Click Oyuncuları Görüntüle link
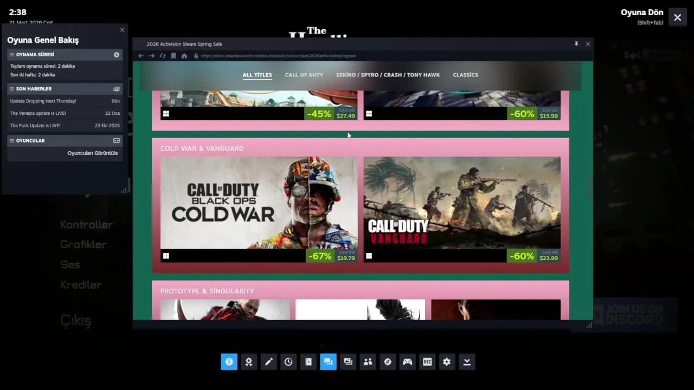 pos(93,153)
